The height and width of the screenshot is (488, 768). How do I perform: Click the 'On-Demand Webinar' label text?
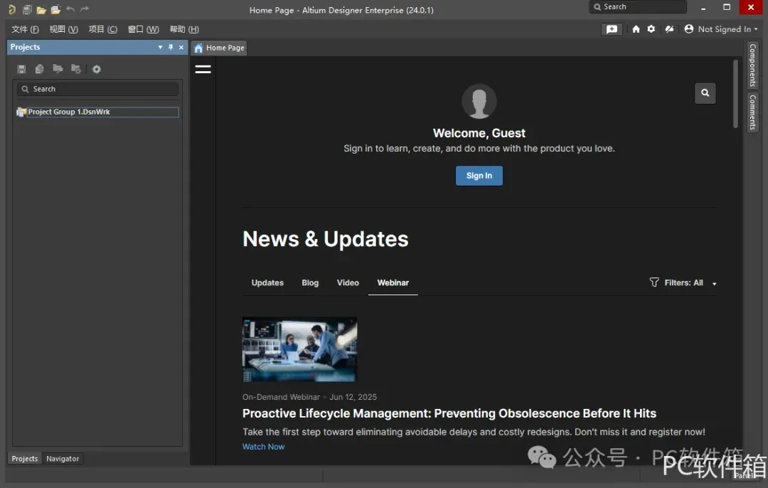point(281,397)
